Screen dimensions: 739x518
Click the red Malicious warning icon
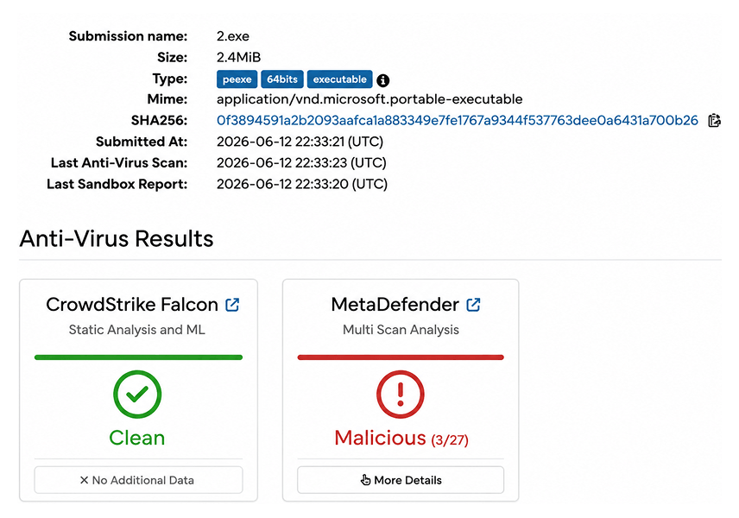tap(400, 394)
